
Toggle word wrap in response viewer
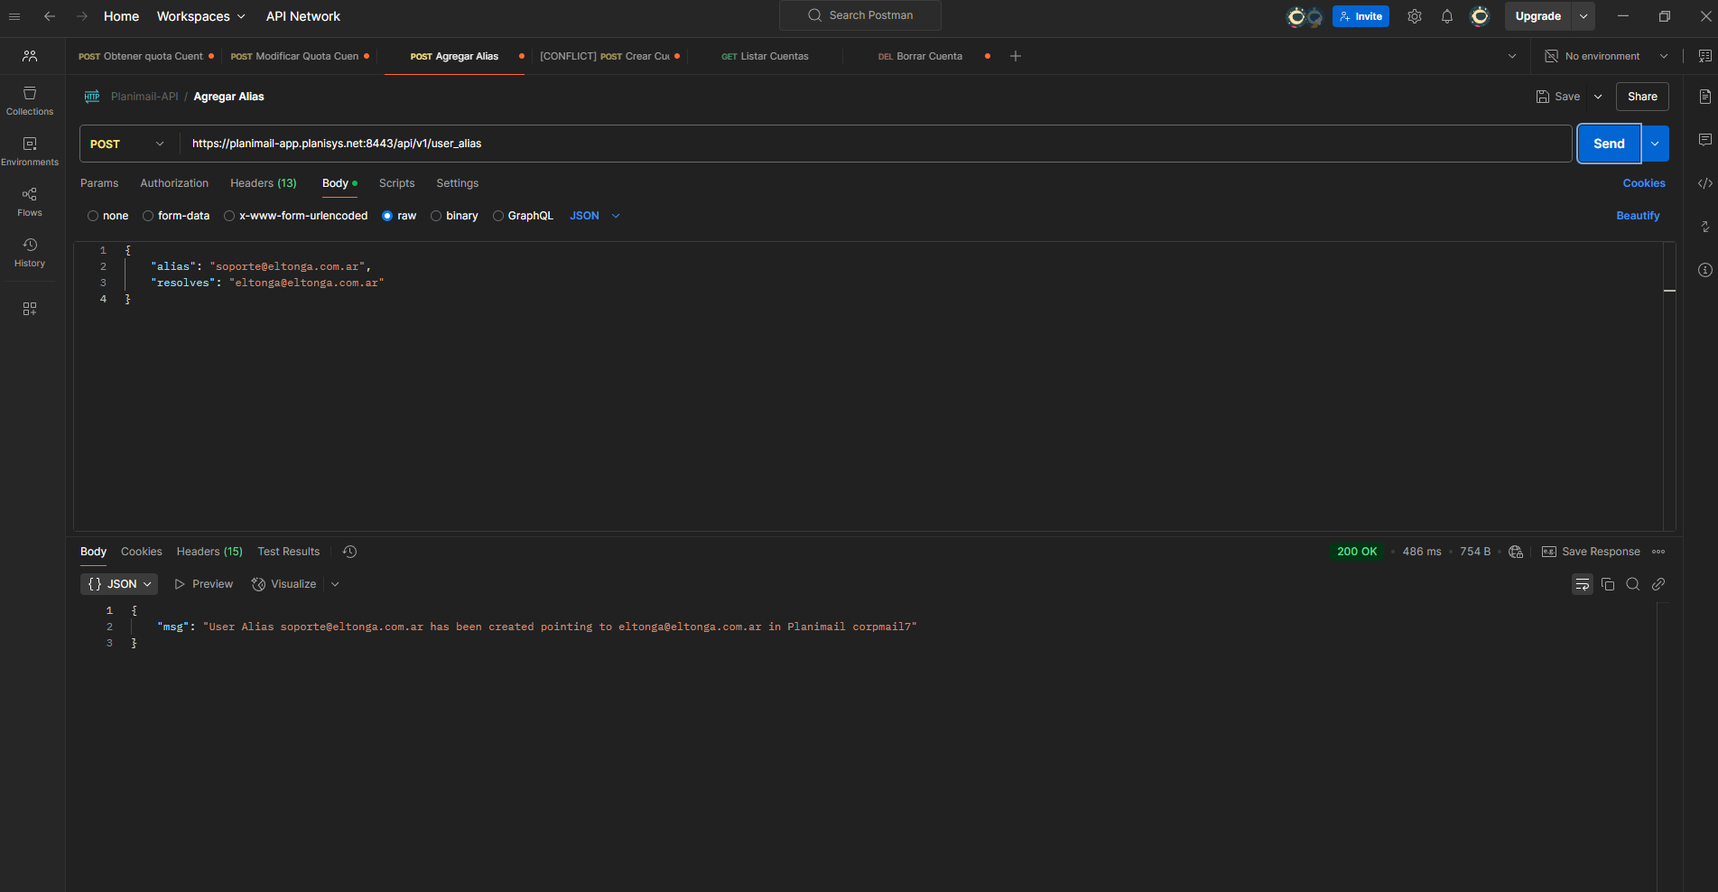coord(1583,584)
